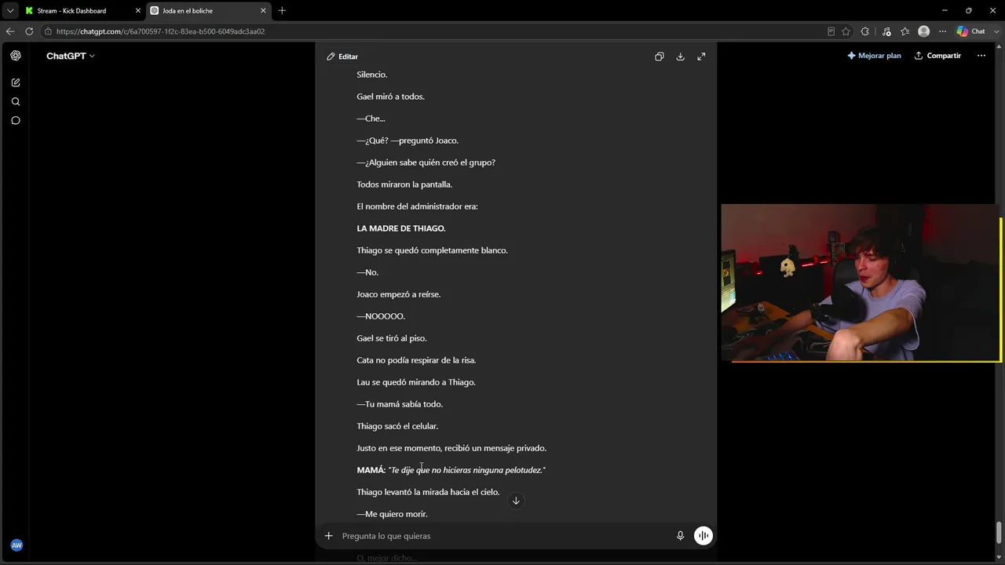The height and width of the screenshot is (565, 1005).
Task: Open the ChatGPT logo sidebar button
Action: coord(16,56)
